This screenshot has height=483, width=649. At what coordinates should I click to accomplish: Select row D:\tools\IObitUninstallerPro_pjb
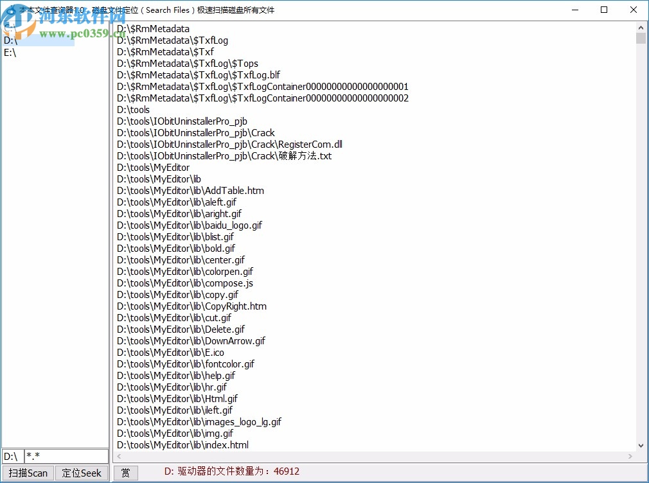coord(182,121)
